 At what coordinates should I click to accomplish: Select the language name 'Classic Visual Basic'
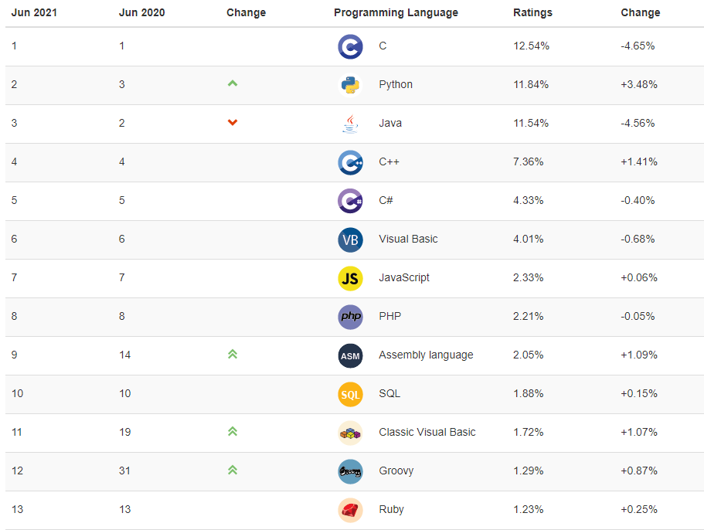click(427, 432)
